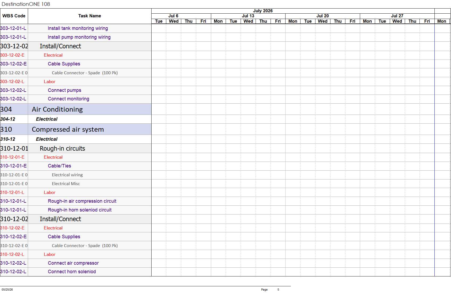Click the July 2026 month header
451x293 pixels.
[x=263, y=11]
